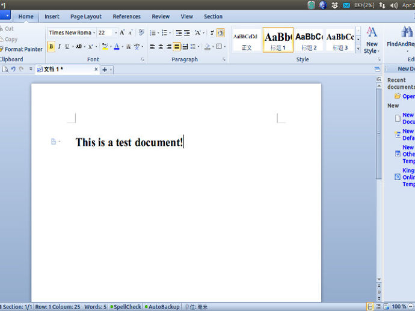415x311 pixels.
Task: Apply numbered list
Action: (x=165, y=33)
